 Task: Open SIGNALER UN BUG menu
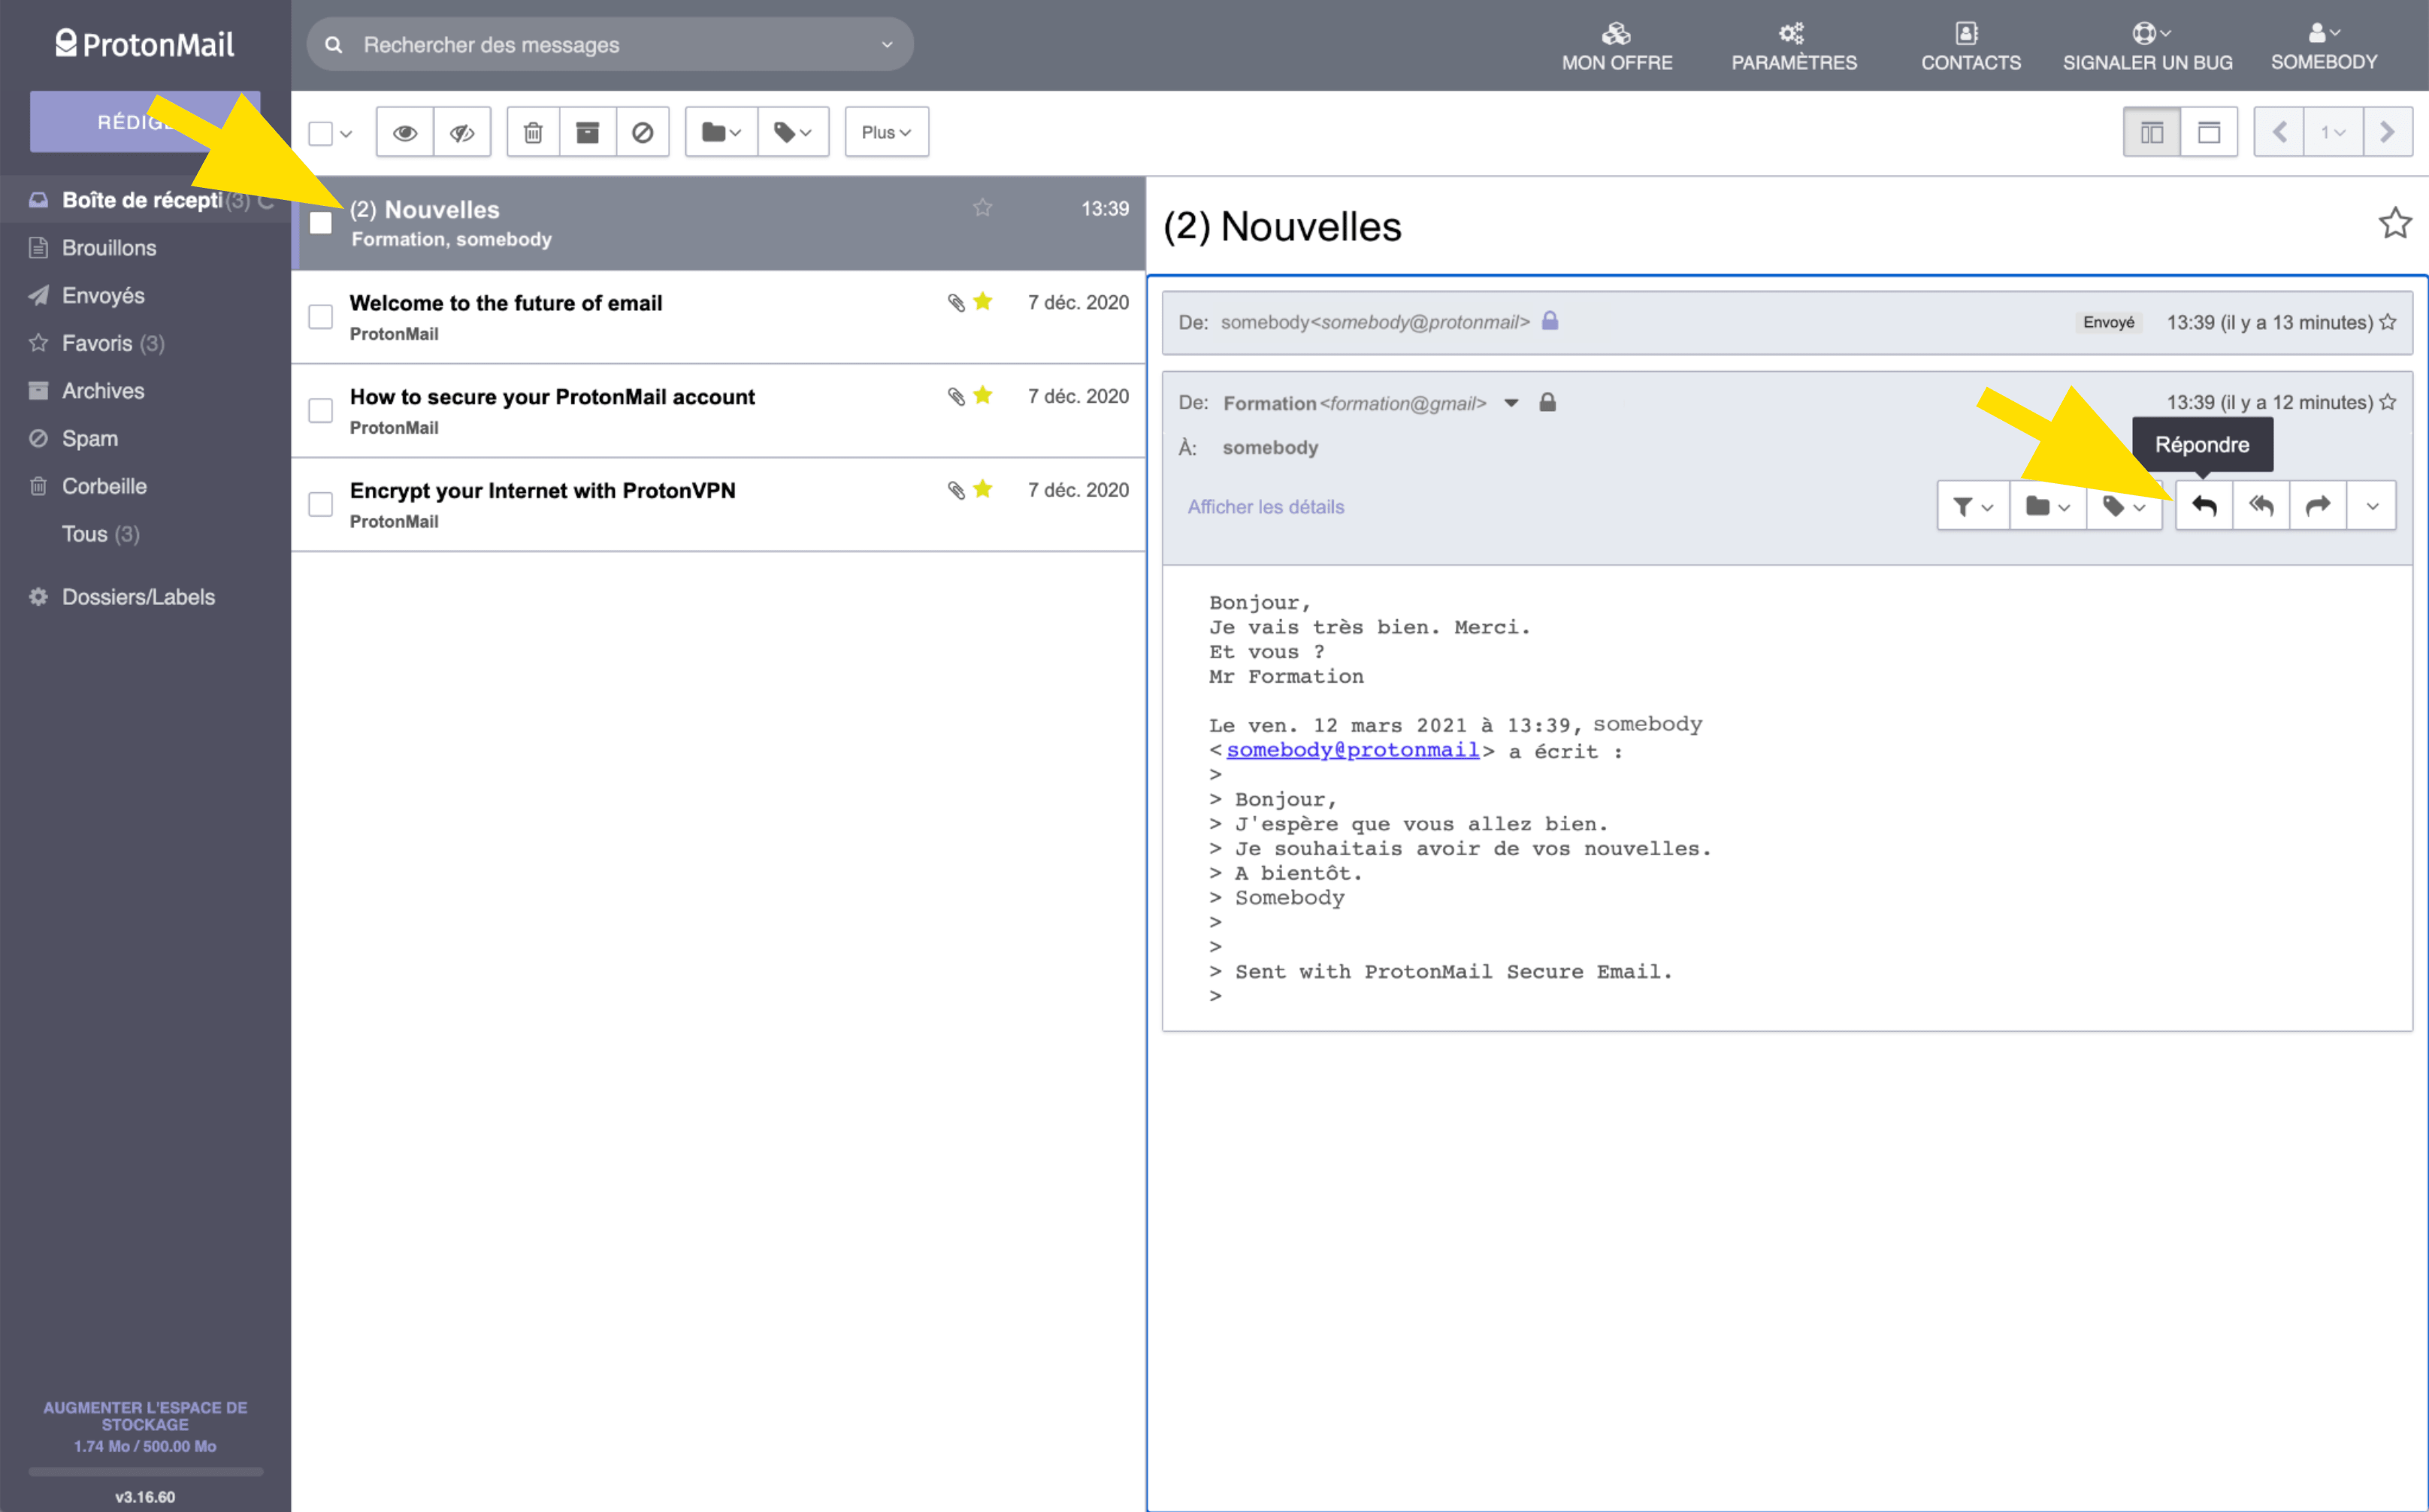click(2147, 47)
